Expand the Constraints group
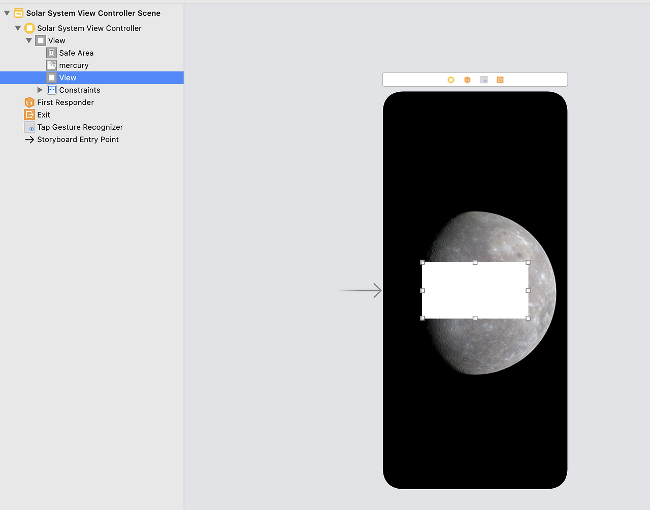 [40, 90]
